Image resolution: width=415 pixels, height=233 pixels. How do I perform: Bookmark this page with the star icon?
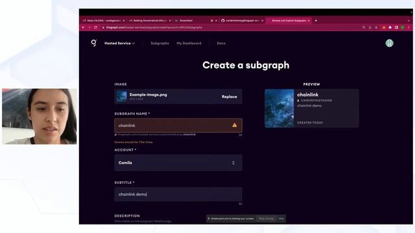[x=376, y=27]
